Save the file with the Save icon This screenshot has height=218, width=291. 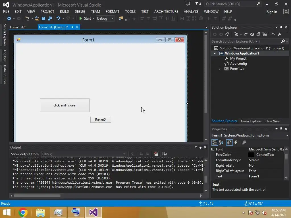[x=43, y=18]
